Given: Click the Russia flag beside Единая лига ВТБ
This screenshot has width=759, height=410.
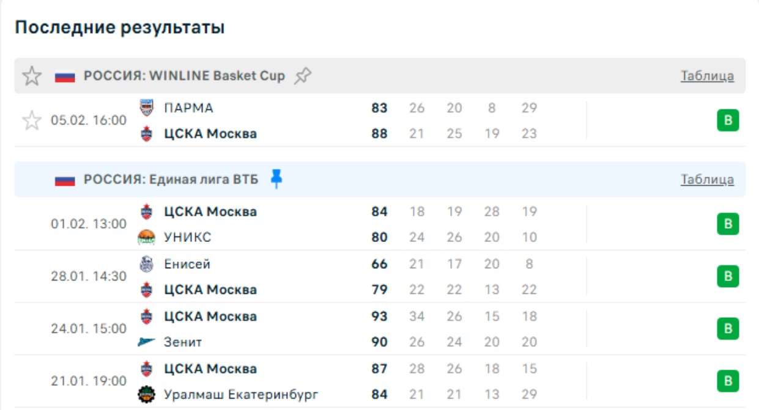Looking at the screenshot, I should [x=65, y=180].
